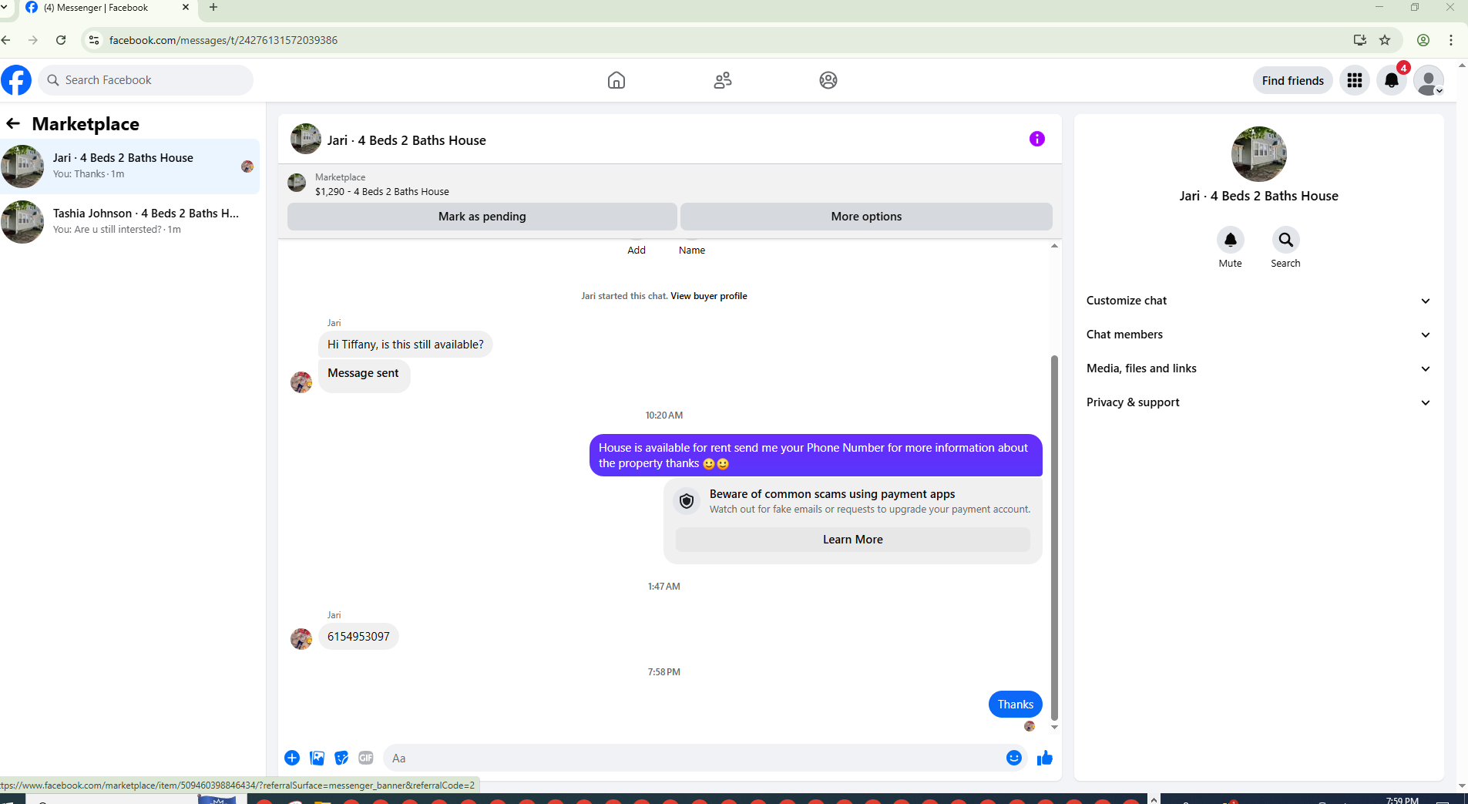Screen dimensions: 1468x804
Task: Open the Notifications bell with badge 4
Action: click(x=1392, y=80)
